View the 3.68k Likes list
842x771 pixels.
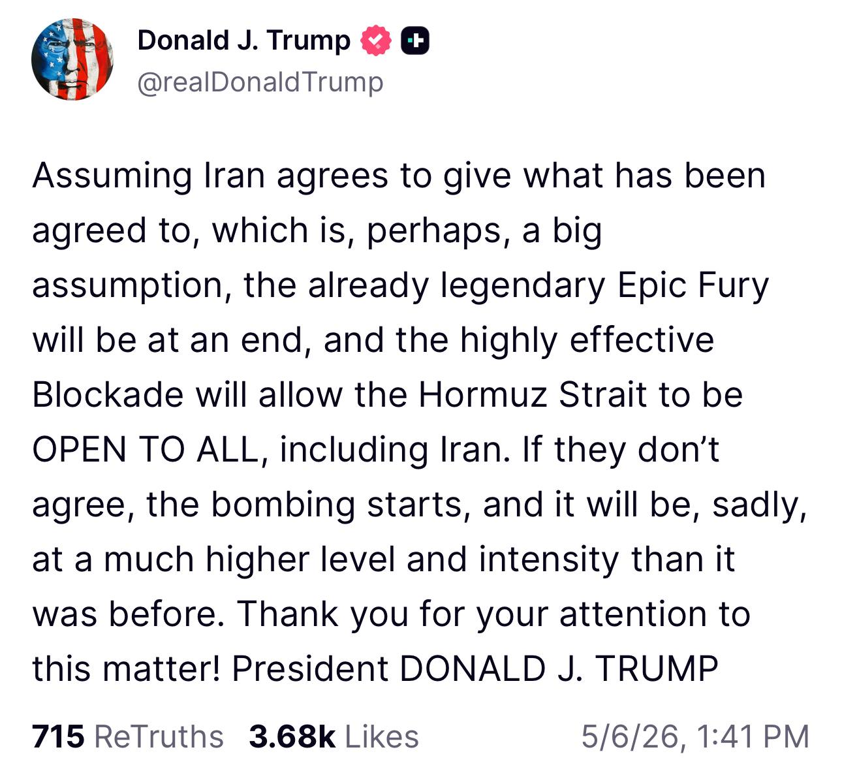pyautogui.click(x=334, y=736)
